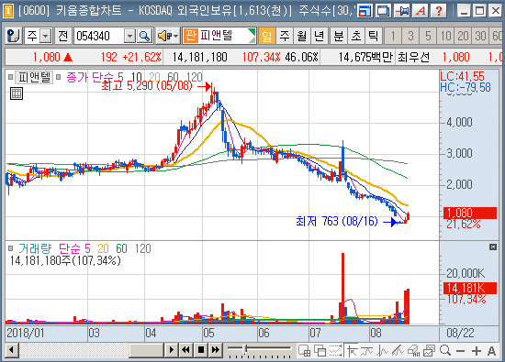Click the 피앤텔 chart legend label
This screenshot has height=362, width=505.
[x=35, y=77]
